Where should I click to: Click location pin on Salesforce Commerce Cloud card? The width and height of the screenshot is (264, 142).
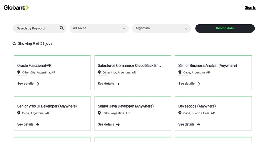100,72
